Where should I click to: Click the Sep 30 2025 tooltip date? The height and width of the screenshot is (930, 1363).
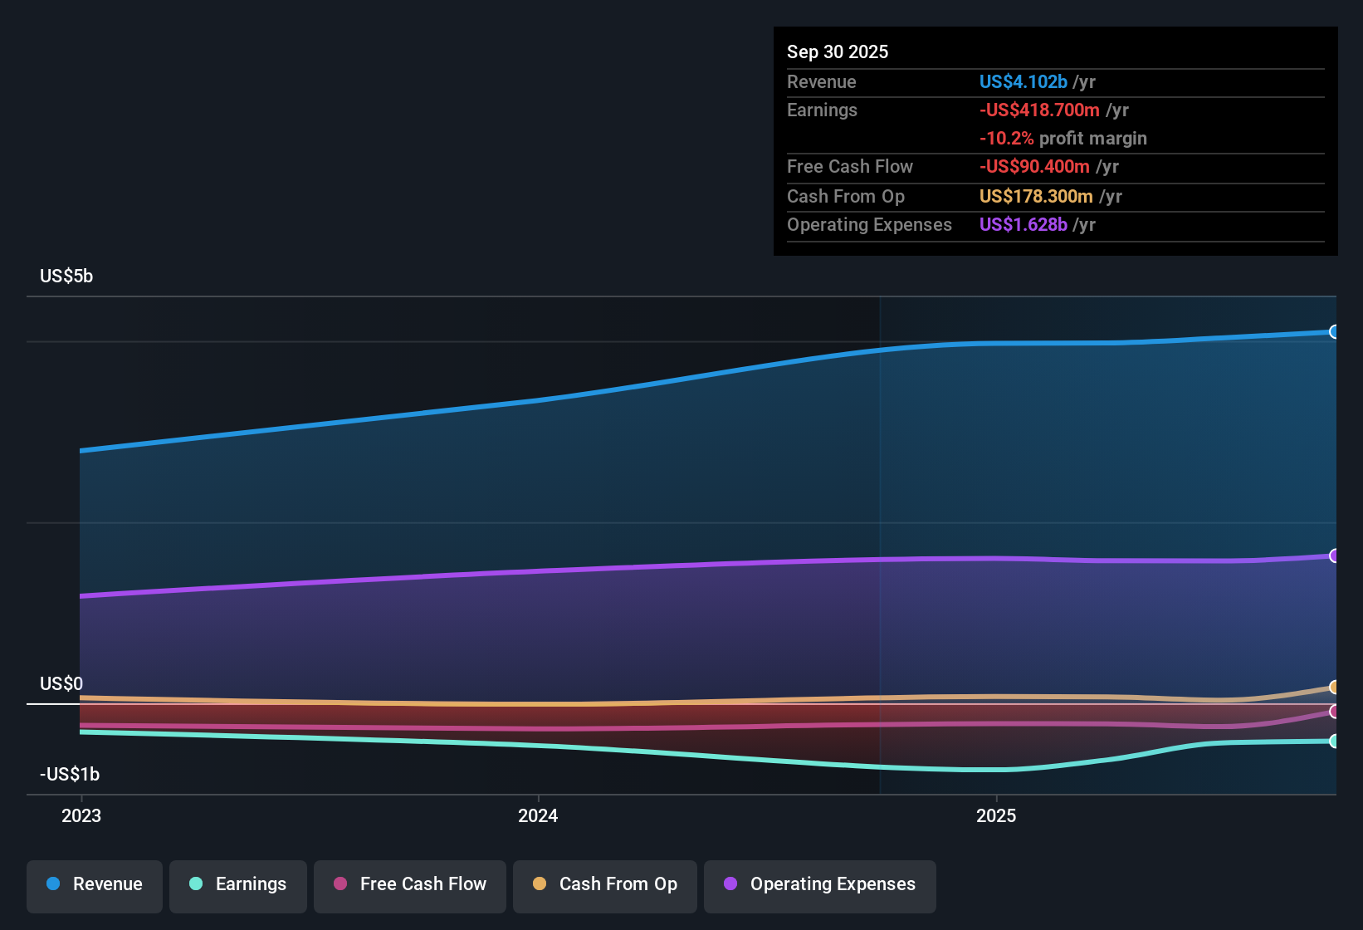tap(838, 51)
